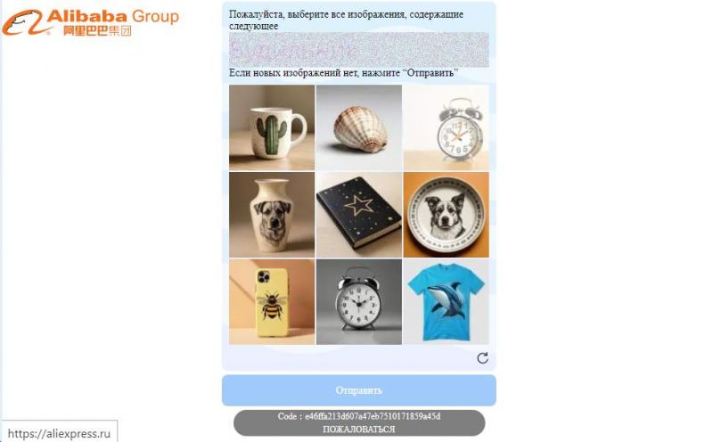Viewport: 713px width, 442px height.
Task: Click the Отправить submit button
Action: pyautogui.click(x=359, y=390)
